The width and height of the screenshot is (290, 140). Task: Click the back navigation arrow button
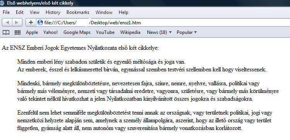click(7, 22)
